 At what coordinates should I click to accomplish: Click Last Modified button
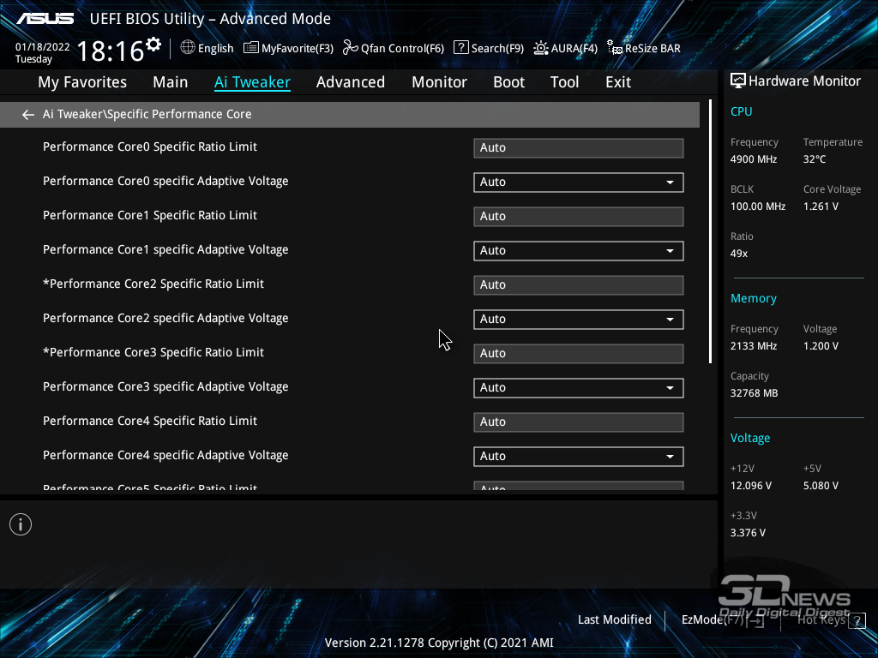click(614, 620)
